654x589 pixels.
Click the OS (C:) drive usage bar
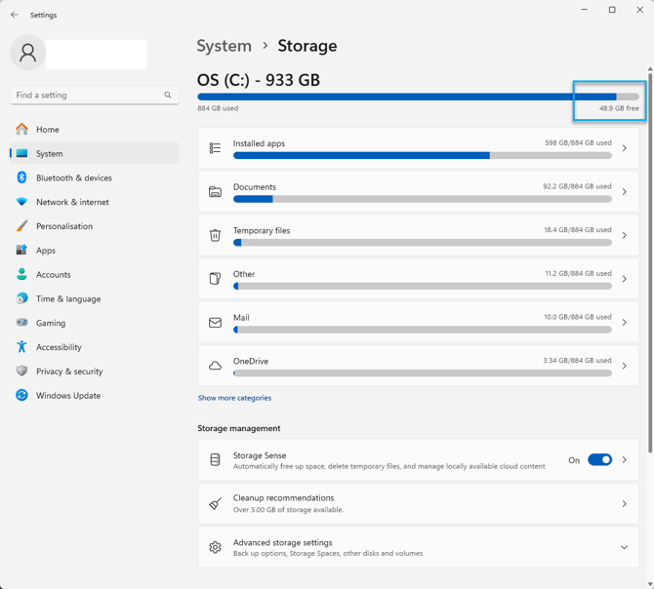[418, 97]
